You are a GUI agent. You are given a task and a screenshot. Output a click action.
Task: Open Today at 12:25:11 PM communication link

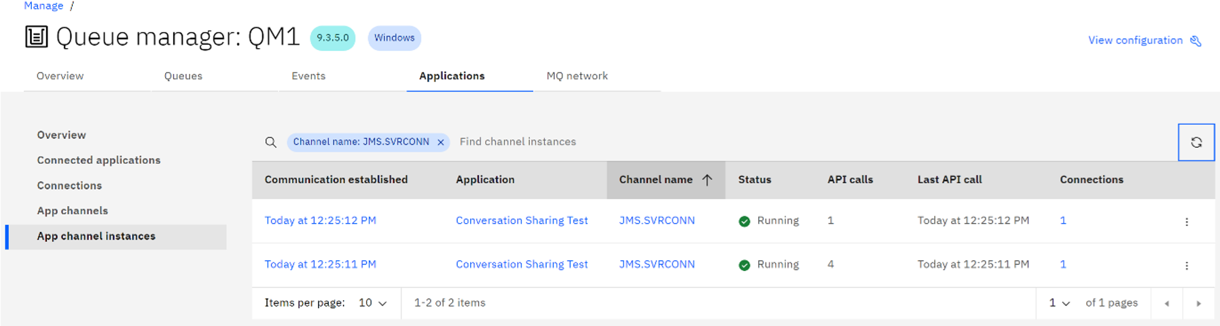(320, 264)
